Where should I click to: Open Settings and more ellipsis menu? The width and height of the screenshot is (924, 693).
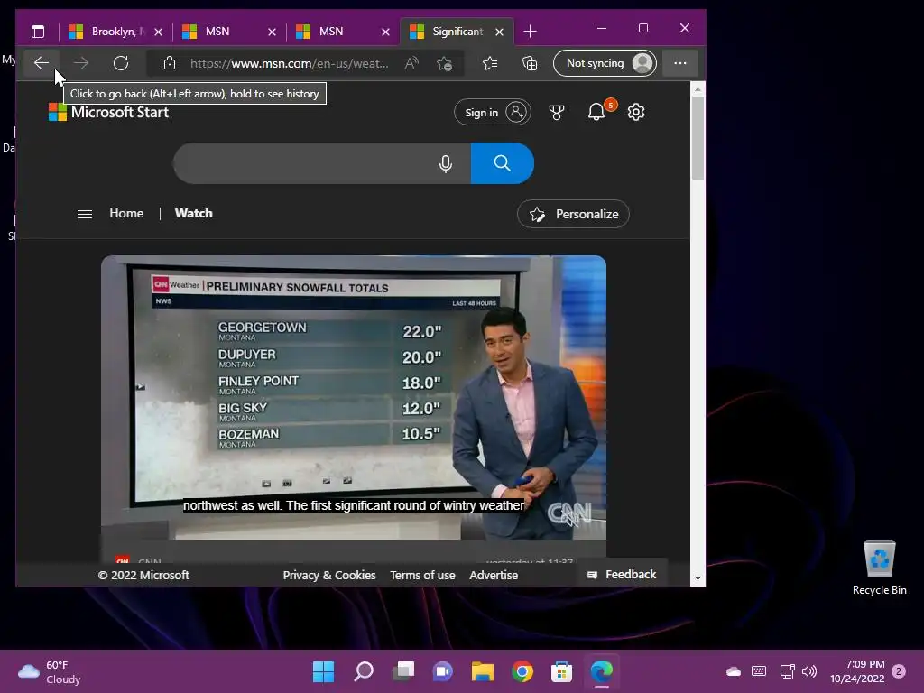point(680,63)
